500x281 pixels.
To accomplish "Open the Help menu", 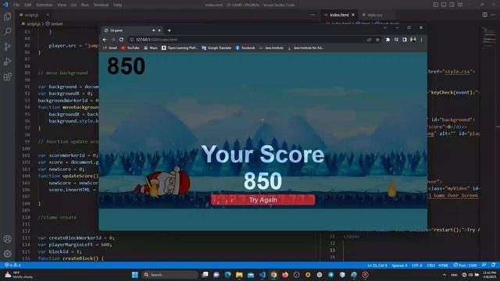I will 118,5.
